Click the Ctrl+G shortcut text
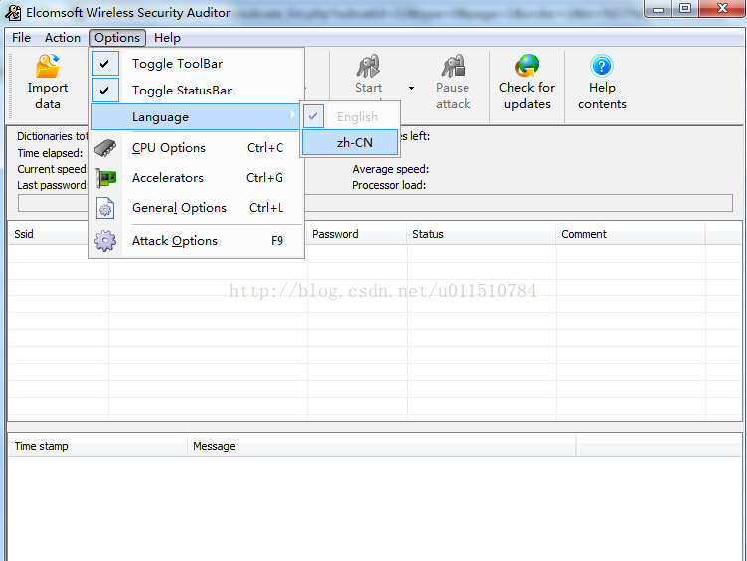The width and height of the screenshot is (747, 561). click(265, 178)
